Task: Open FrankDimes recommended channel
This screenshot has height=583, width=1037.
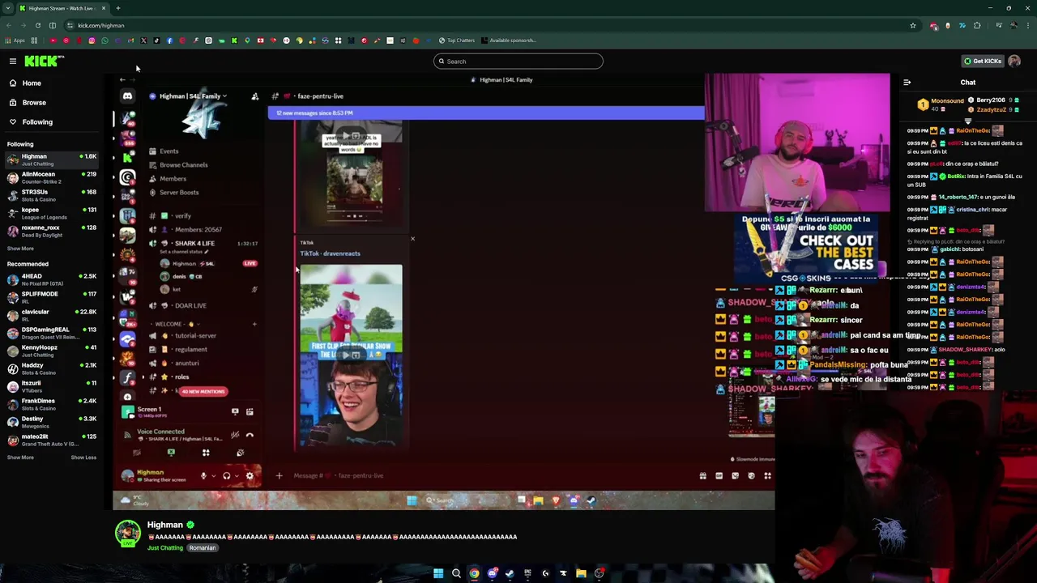Action: click(x=52, y=404)
